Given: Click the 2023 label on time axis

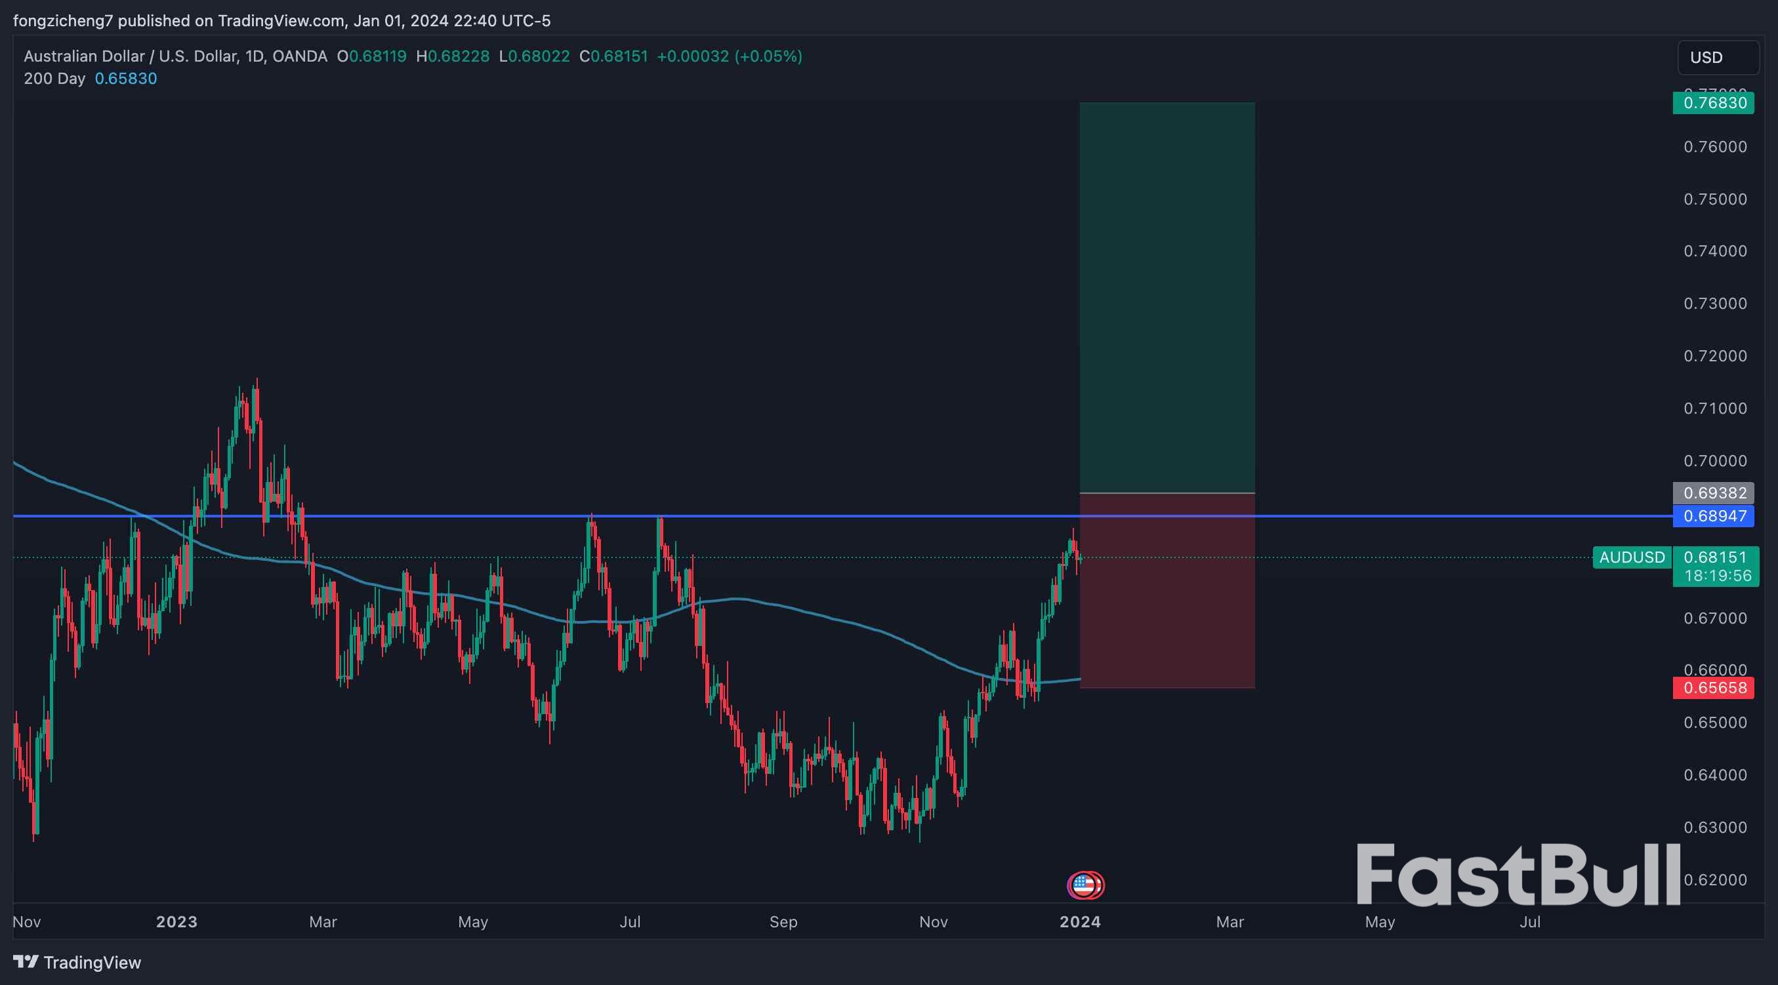Looking at the screenshot, I should click(176, 921).
